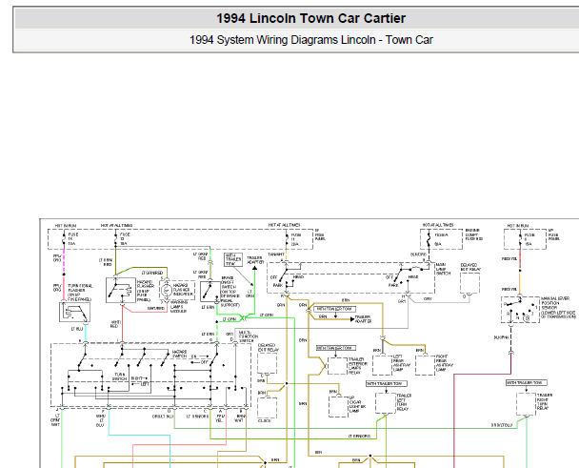Click the Manual Lever Position Sensor symbol box
Viewport: 579px width, 468px height.
(x=520, y=310)
